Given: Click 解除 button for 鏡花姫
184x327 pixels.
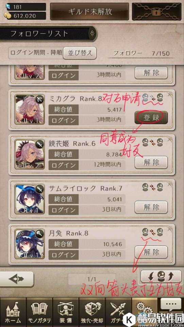Looking at the screenshot, I should pos(151,162).
